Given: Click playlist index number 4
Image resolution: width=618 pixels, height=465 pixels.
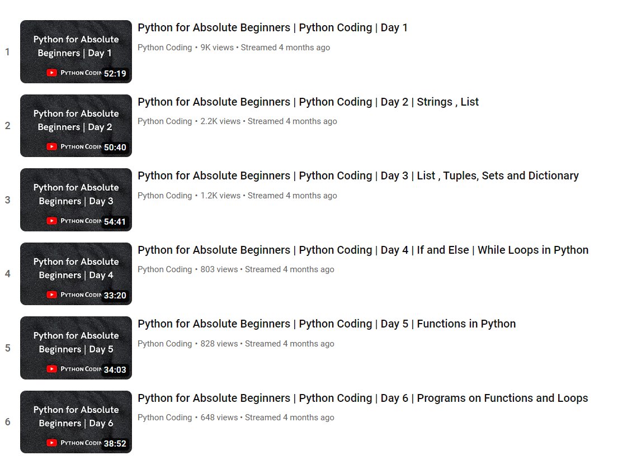Looking at the screenshot, I should coord(7,274).
